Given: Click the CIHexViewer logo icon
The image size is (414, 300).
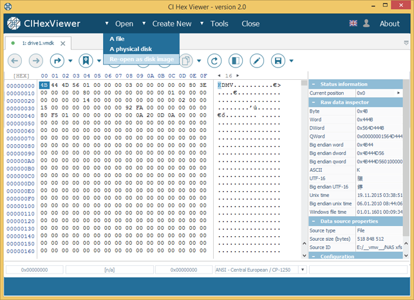Looking at the screenshot, I should pos(14,24).
